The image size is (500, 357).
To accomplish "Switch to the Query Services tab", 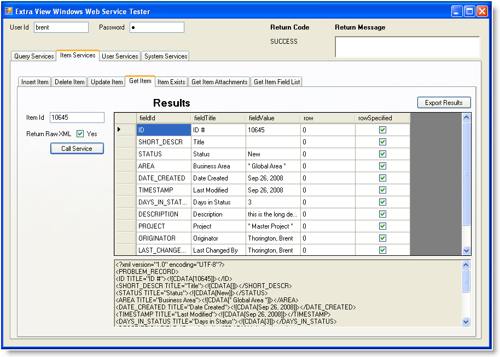I will pyautogui.click(x=34, y=56).
